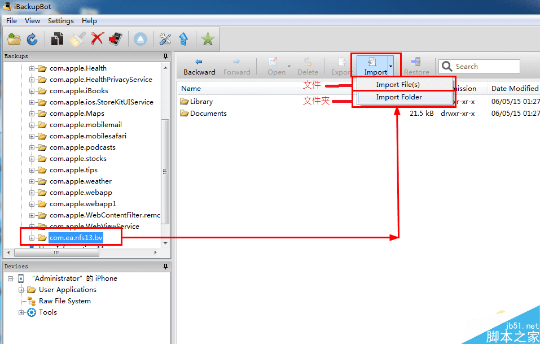Click the restore to iPhone toolbar icon
Viewport: 540px width, 344px height.
[x=115, y=38]
